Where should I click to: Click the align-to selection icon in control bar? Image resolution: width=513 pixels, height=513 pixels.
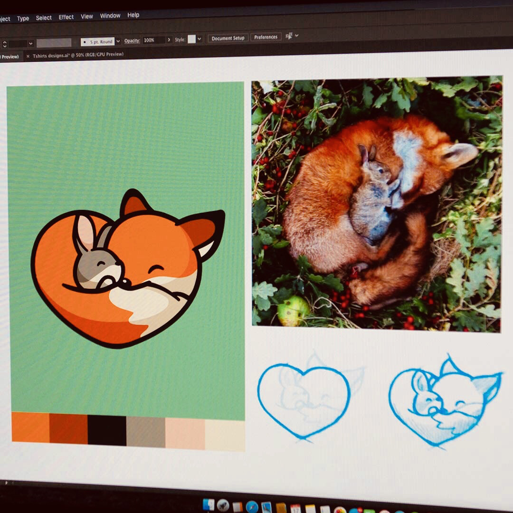click(x=289, y=36)
